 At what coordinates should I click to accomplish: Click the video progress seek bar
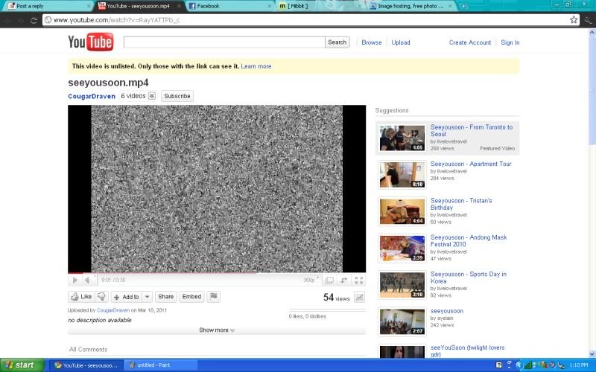216,273
